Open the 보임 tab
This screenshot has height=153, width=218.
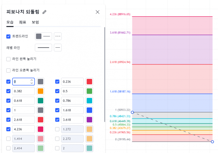click(35, 22)
